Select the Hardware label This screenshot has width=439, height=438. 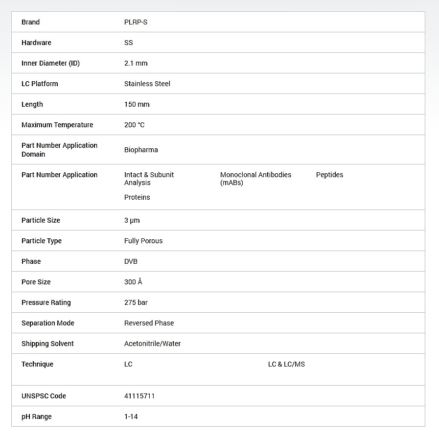(36, 43)
